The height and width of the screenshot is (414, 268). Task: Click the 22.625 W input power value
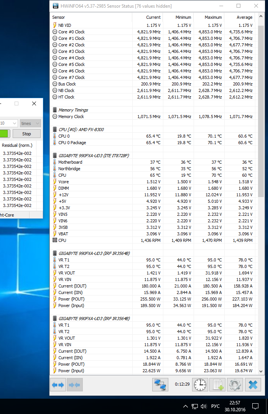click(x=151, y=371)
